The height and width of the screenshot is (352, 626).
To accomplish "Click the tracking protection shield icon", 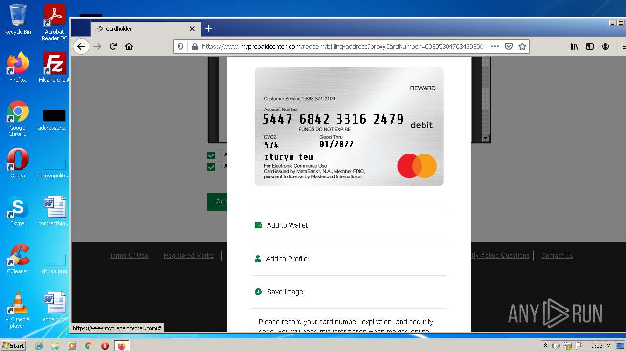I will pyautogui.click(x=180, y=46).
